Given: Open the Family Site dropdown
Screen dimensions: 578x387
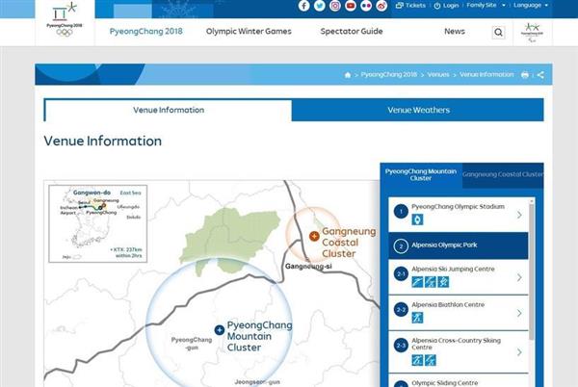Looking at the screenshot, I should tap(486, 5).
